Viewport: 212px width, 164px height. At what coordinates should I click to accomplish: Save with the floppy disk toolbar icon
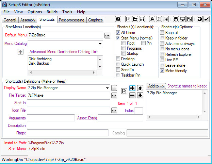[x=142, y=19]
